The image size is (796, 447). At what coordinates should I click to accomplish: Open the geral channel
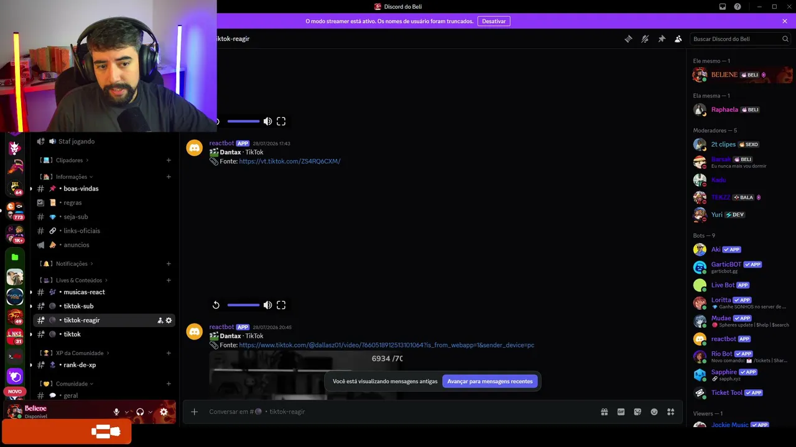tap(104, 395)
